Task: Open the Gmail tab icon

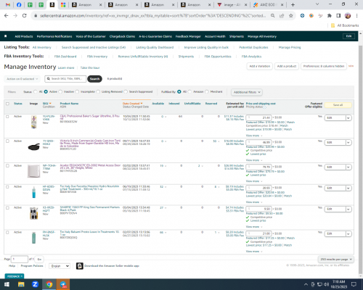Action: [x=8, y=4]
